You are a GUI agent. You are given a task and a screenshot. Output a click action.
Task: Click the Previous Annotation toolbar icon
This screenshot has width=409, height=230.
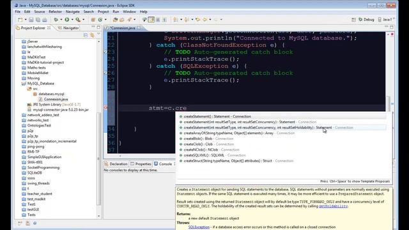(x=187, y=20)
